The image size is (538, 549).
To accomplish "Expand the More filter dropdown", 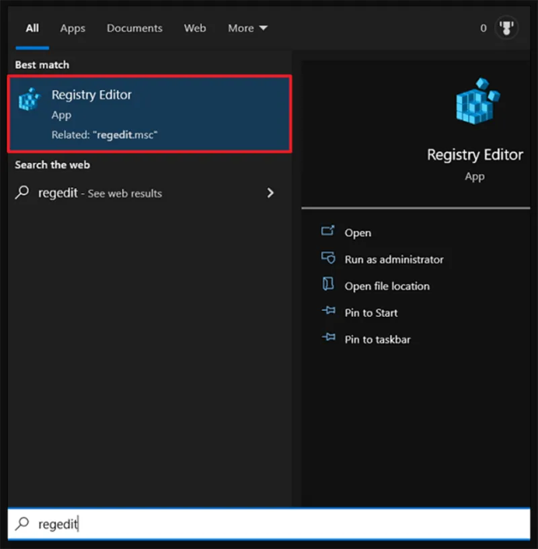I will (x=247, y=28).
